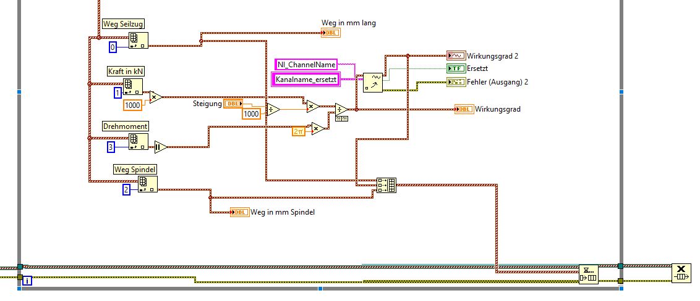Screen dimensions: 700x301
Task: Click the index constant 2
Action: 126,190
